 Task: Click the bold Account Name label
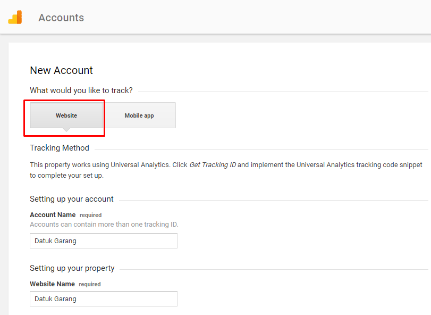pyautogui.click(x=53, y=215)
